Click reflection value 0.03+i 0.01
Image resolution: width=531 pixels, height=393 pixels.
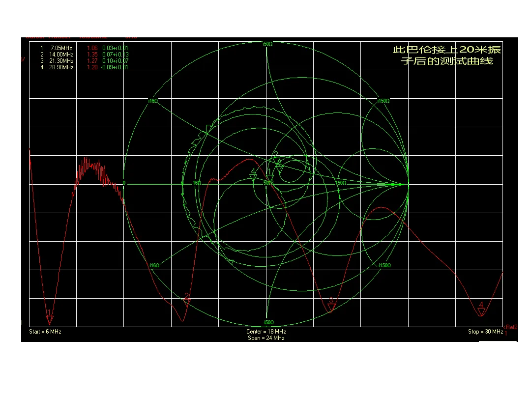(x=115, y=48)
